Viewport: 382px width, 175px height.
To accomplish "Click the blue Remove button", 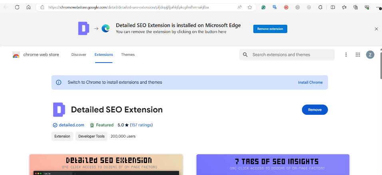I will tap(315, 110).
